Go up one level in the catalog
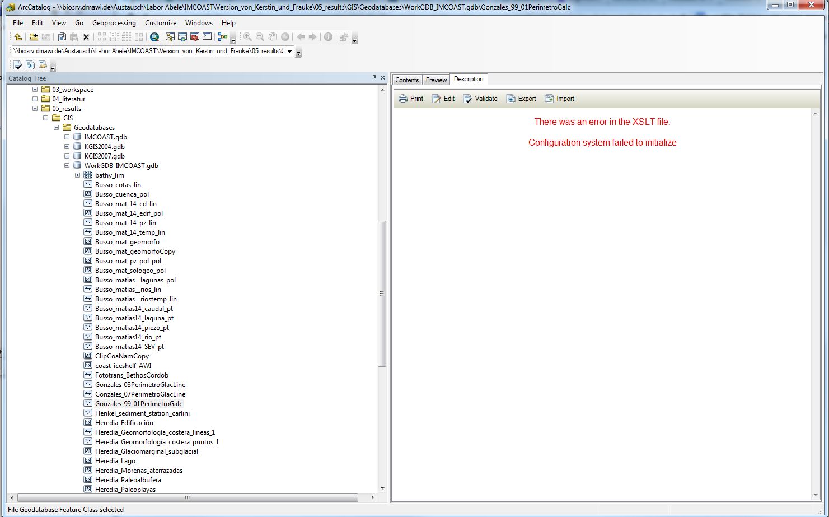Image resolution: width=829 pixels, height=517 pixels. coord(18,37)
